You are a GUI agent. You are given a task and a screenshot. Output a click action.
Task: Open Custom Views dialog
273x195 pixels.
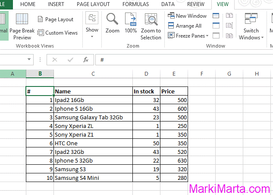(x=57, y=33)
